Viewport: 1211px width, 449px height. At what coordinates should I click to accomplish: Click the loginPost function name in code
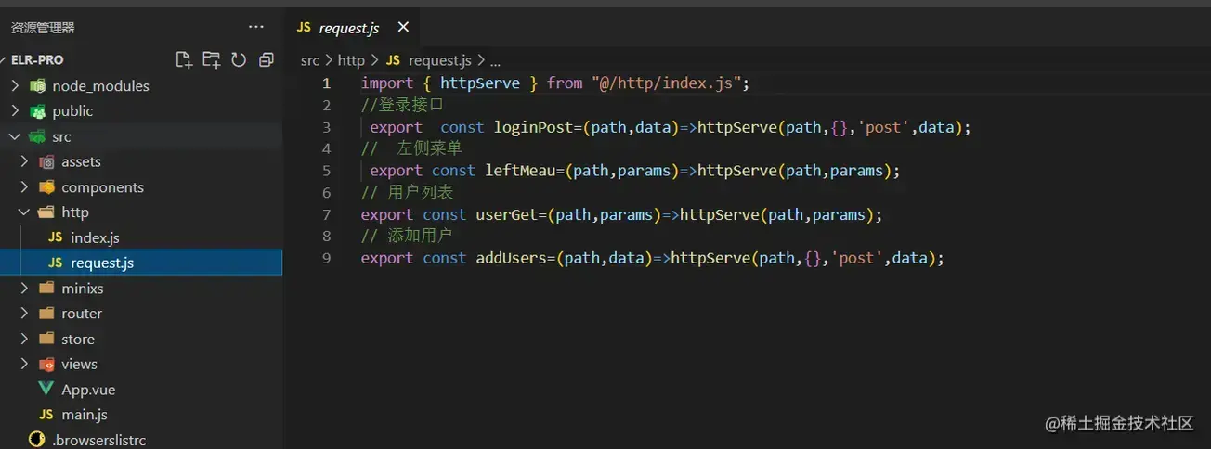coord(534,127)
